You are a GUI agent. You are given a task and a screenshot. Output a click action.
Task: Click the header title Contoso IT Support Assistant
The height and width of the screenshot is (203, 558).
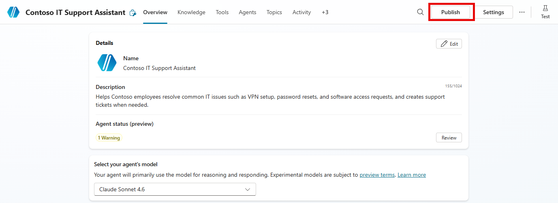(75, 13)
